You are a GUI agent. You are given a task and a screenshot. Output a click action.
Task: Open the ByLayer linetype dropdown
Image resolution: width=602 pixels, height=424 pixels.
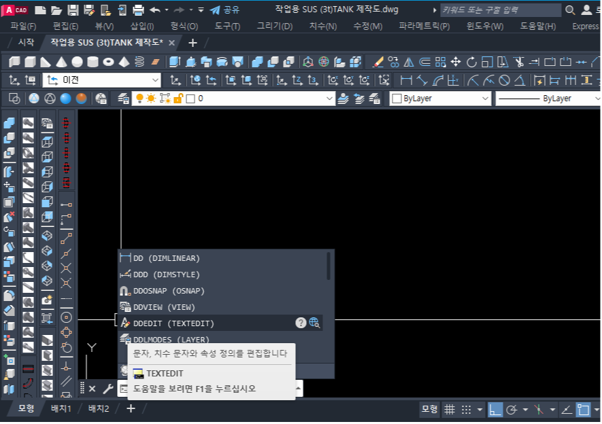pos(548,99)
